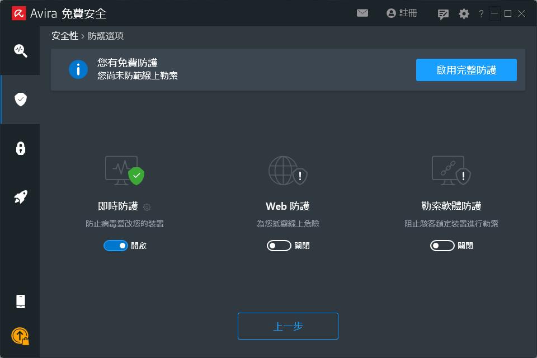Click the orange upgrade icon
This screenshot has width=537, height=358.
click(x=20, y=336)
